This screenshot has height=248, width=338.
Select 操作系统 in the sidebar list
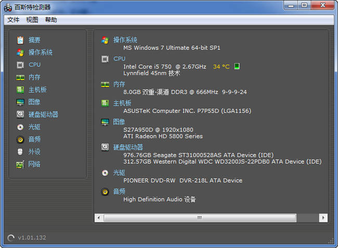[x=41, y=53]
